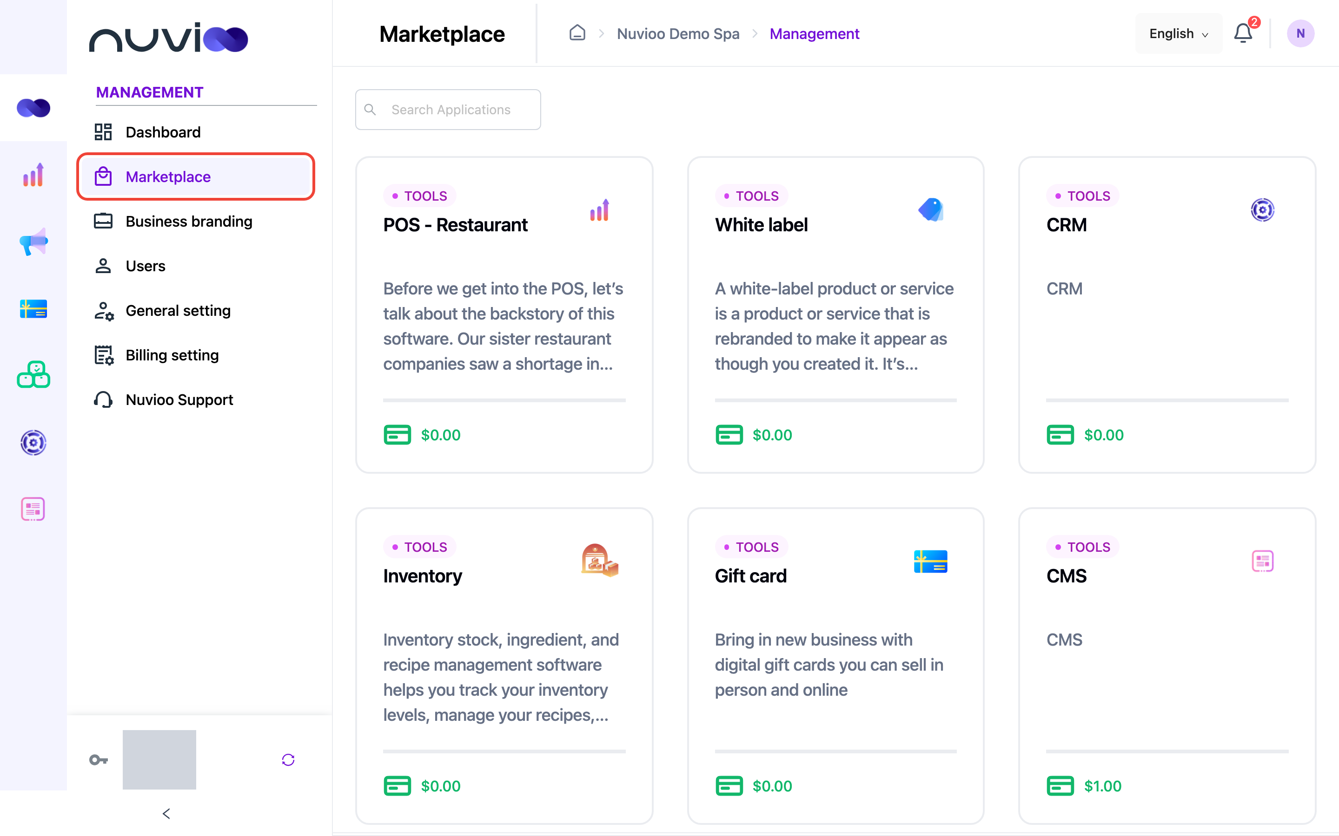This screenshot has width=1339, height=836.
Task: Open the CRM gear icon in left rail
Action: pos(33,442)
